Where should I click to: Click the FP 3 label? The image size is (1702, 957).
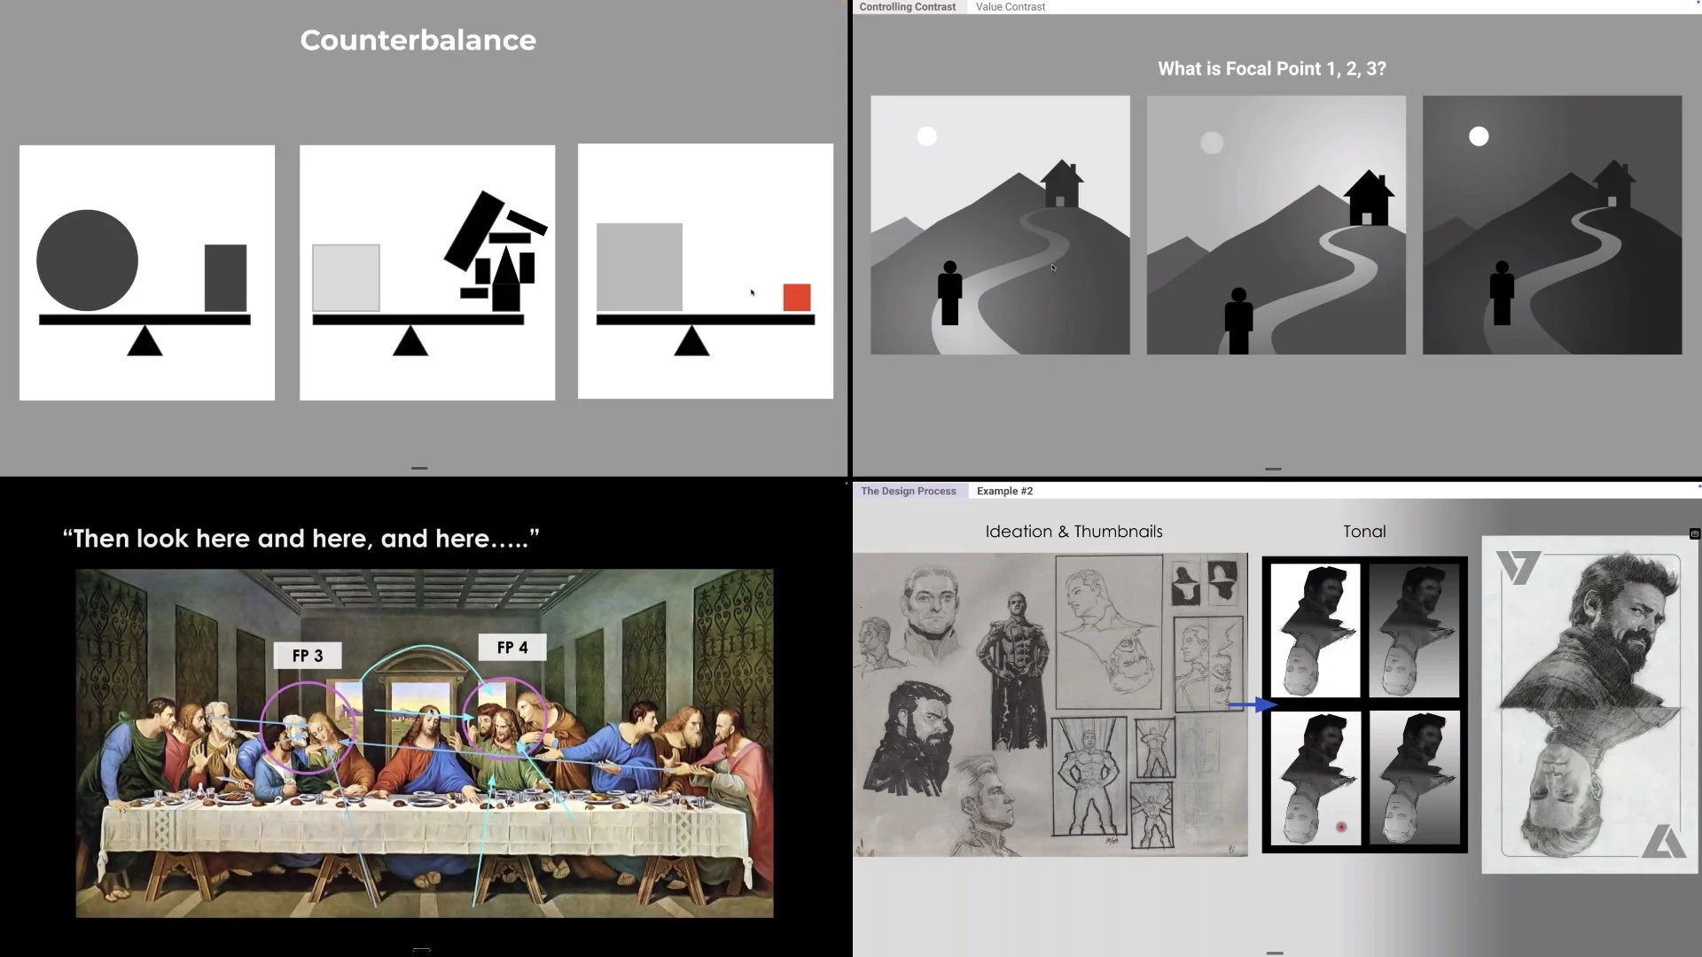pos(308,656)
